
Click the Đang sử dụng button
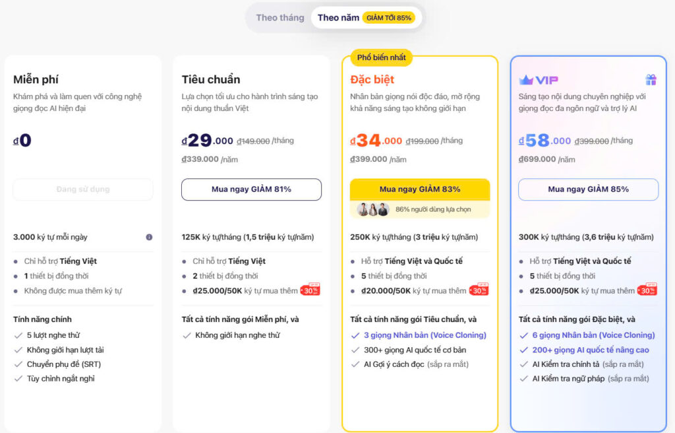tap(83, 189)
